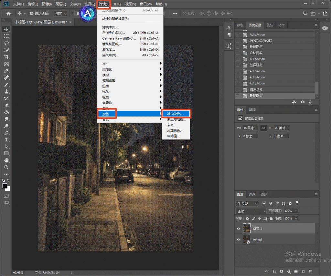
Task: Select the Hand tool
Action: (6, 160)
